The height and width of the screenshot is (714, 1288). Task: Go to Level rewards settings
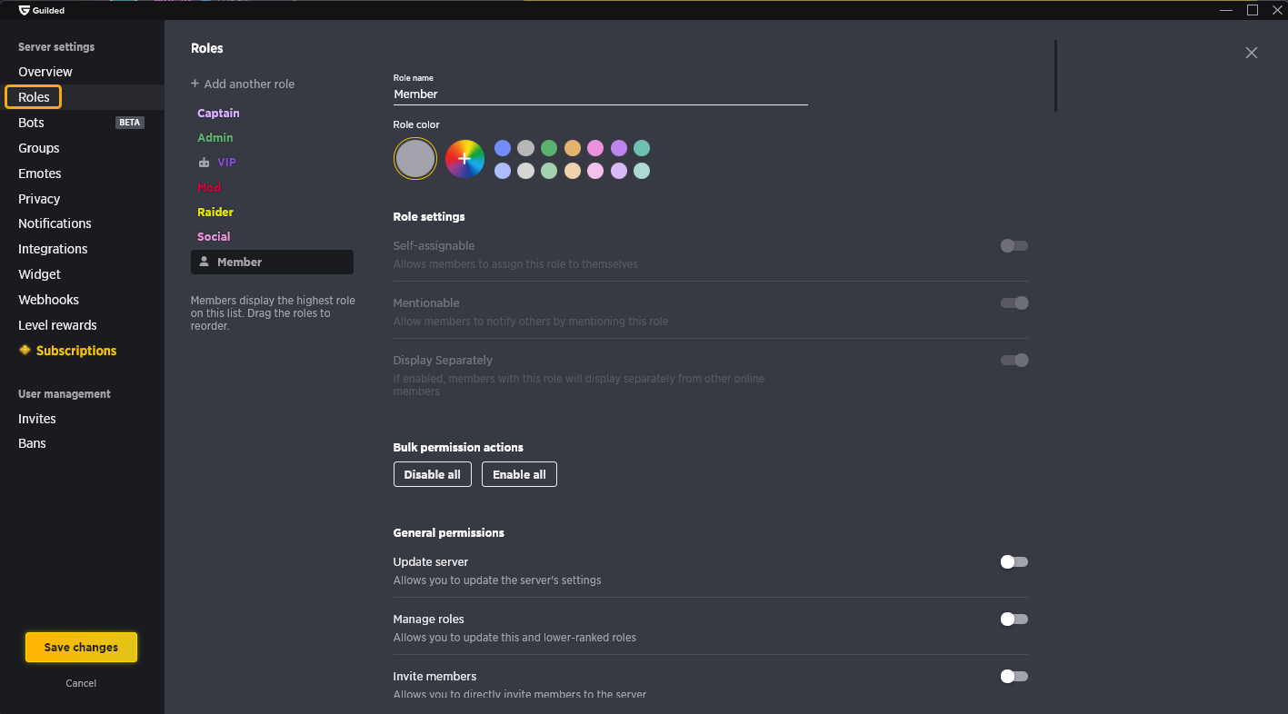[x=57, y=325]
